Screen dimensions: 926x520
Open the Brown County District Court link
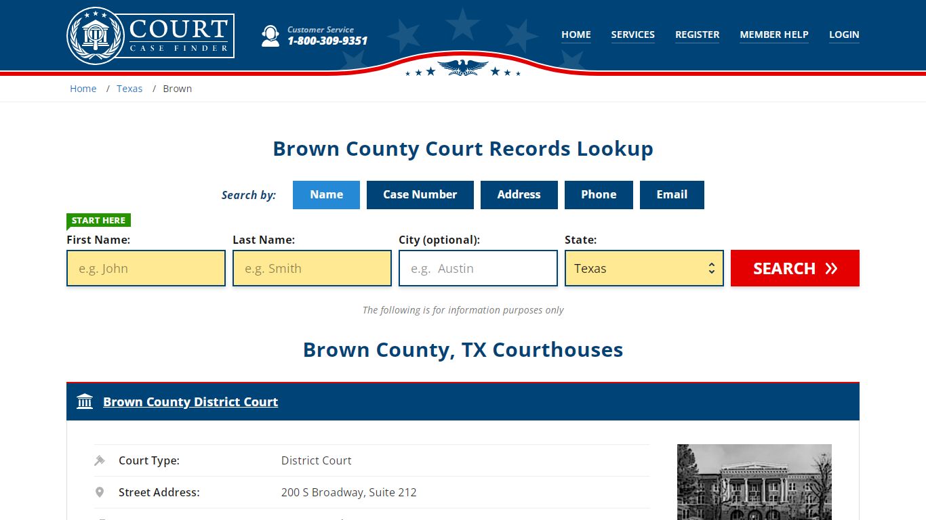(190, 402)
